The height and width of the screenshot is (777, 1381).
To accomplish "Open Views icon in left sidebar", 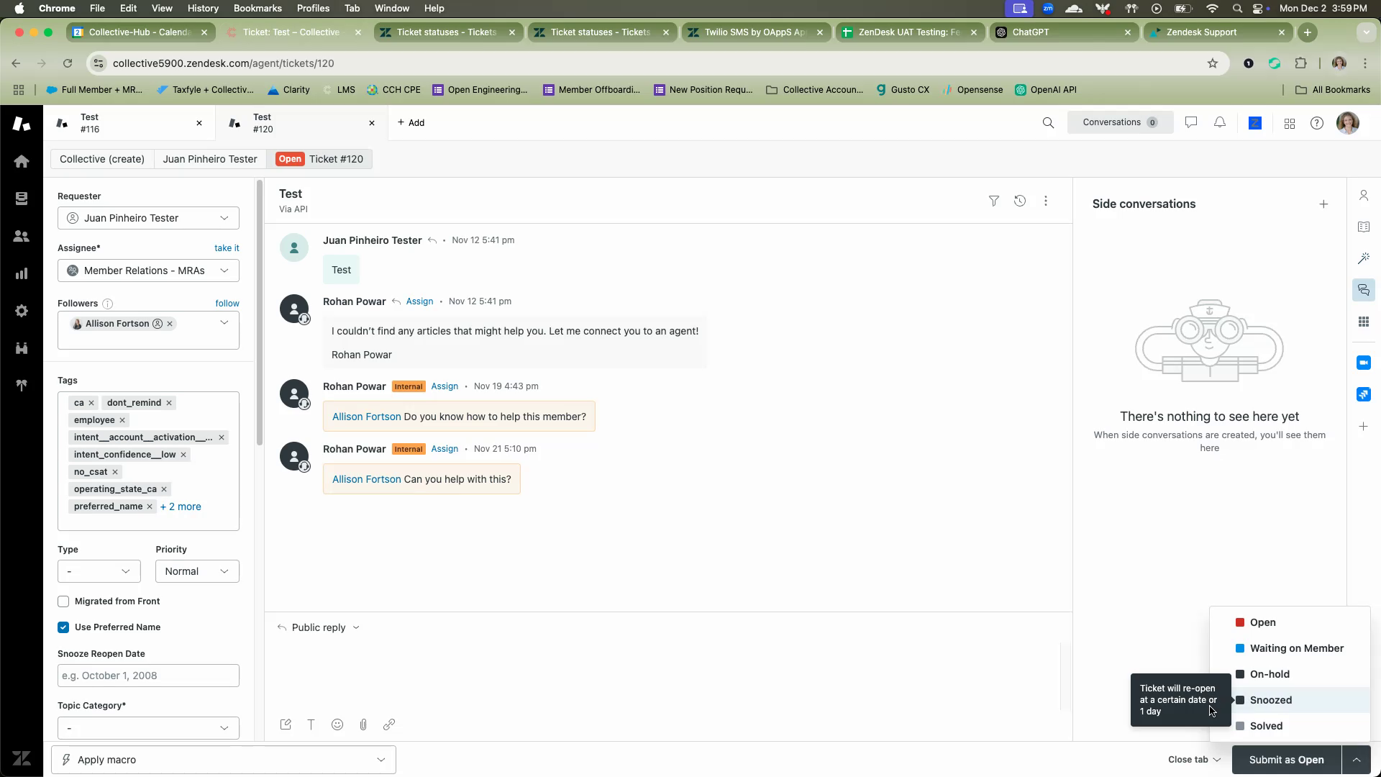I will (x=22, y=199).
